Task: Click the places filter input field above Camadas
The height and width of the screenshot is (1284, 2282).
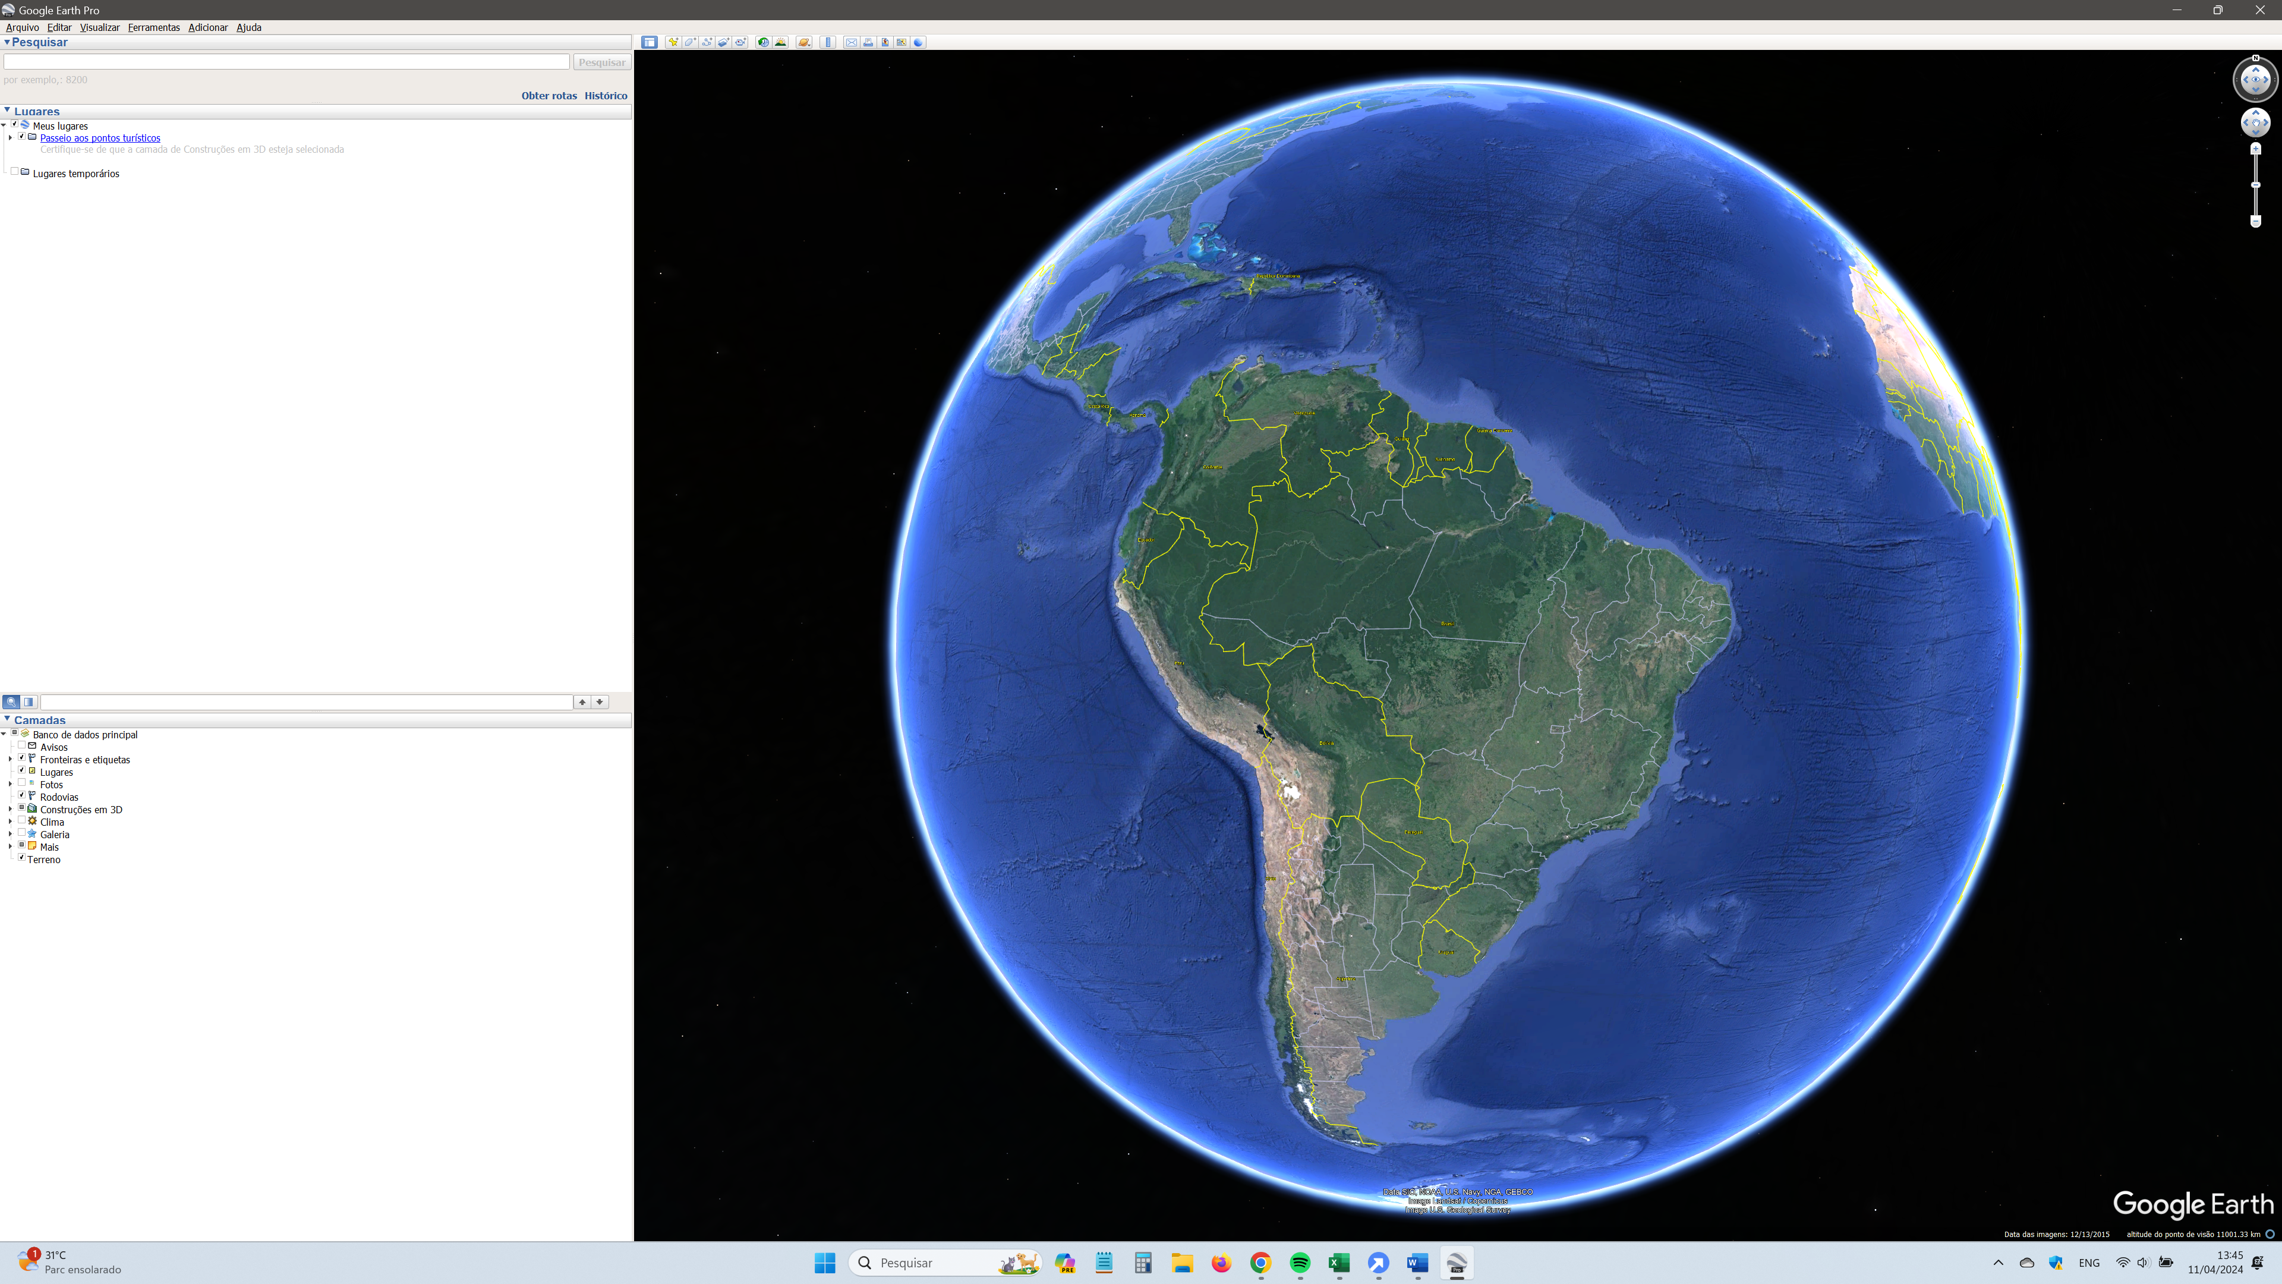Action: 307,702
